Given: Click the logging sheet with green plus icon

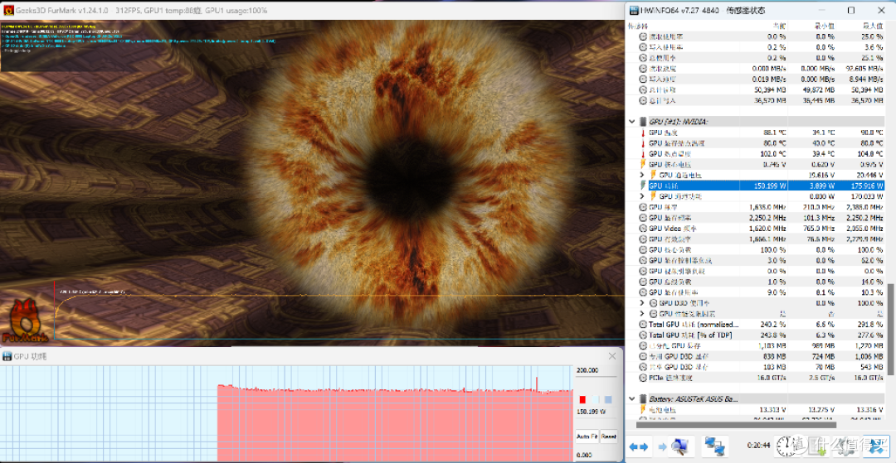Looking at the screenshot, I should coord(816,446).
